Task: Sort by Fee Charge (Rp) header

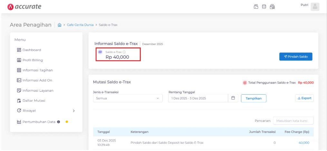Action: (297, 132)
